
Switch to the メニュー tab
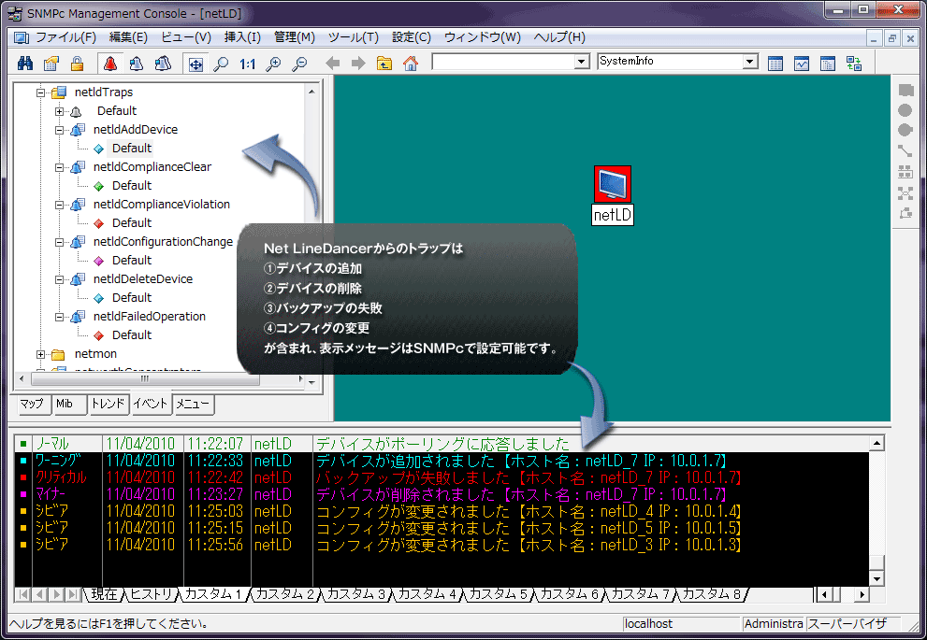click(193, 405)
